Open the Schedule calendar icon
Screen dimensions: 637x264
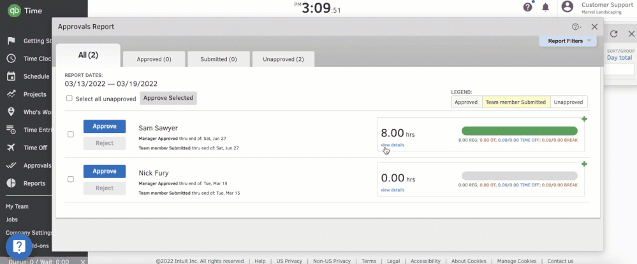click(x=11, y=76)
